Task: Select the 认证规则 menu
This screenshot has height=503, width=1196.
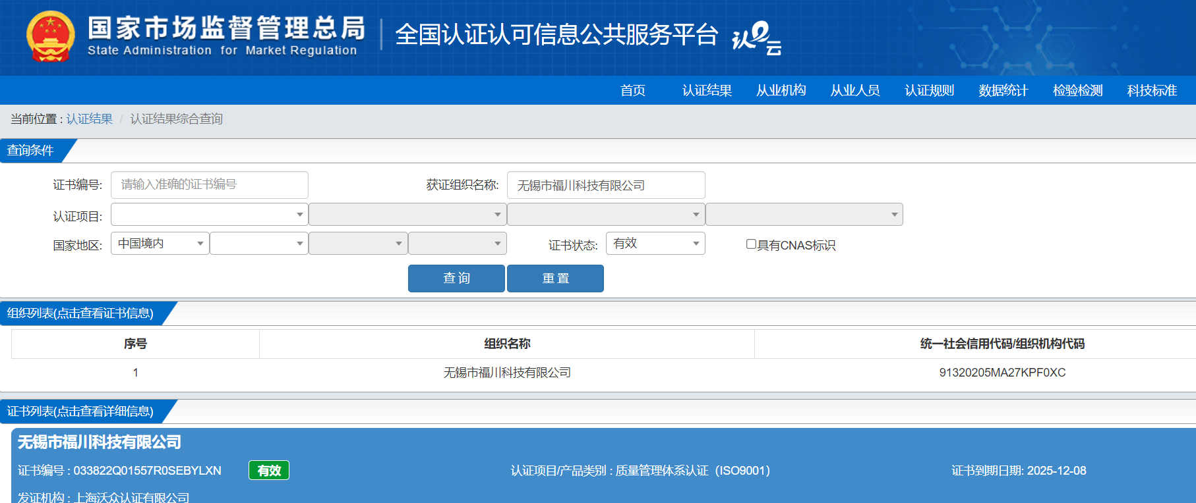Action: coord(930,90)
